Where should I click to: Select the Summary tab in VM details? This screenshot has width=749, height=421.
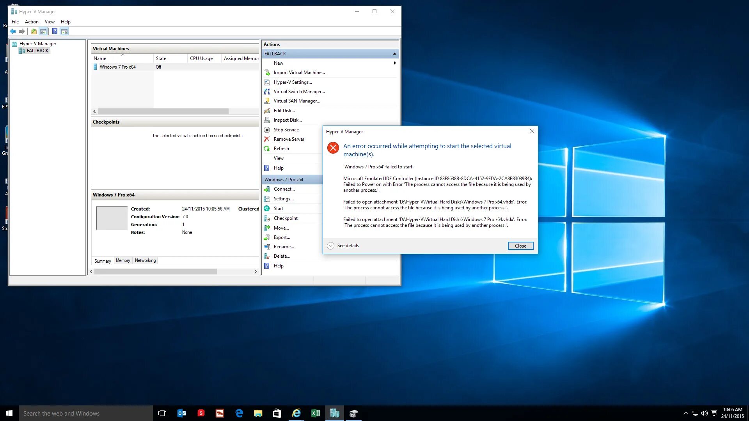(x=102, y=261)
